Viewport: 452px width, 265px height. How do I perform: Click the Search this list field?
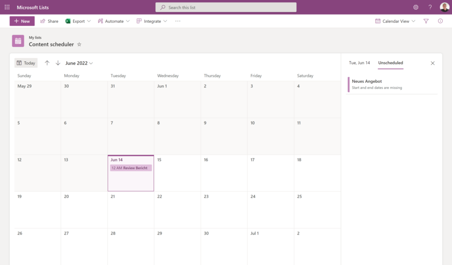226,7
